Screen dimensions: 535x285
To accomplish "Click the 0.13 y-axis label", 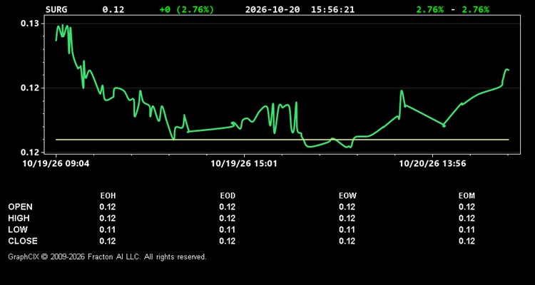I will [30, 24].
